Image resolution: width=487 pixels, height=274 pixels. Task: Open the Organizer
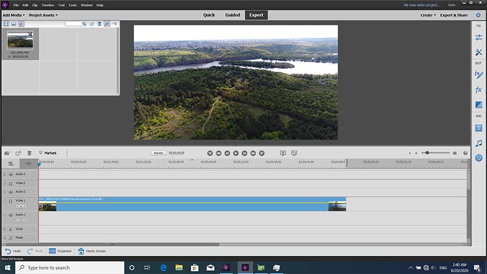tap(60, 251)
